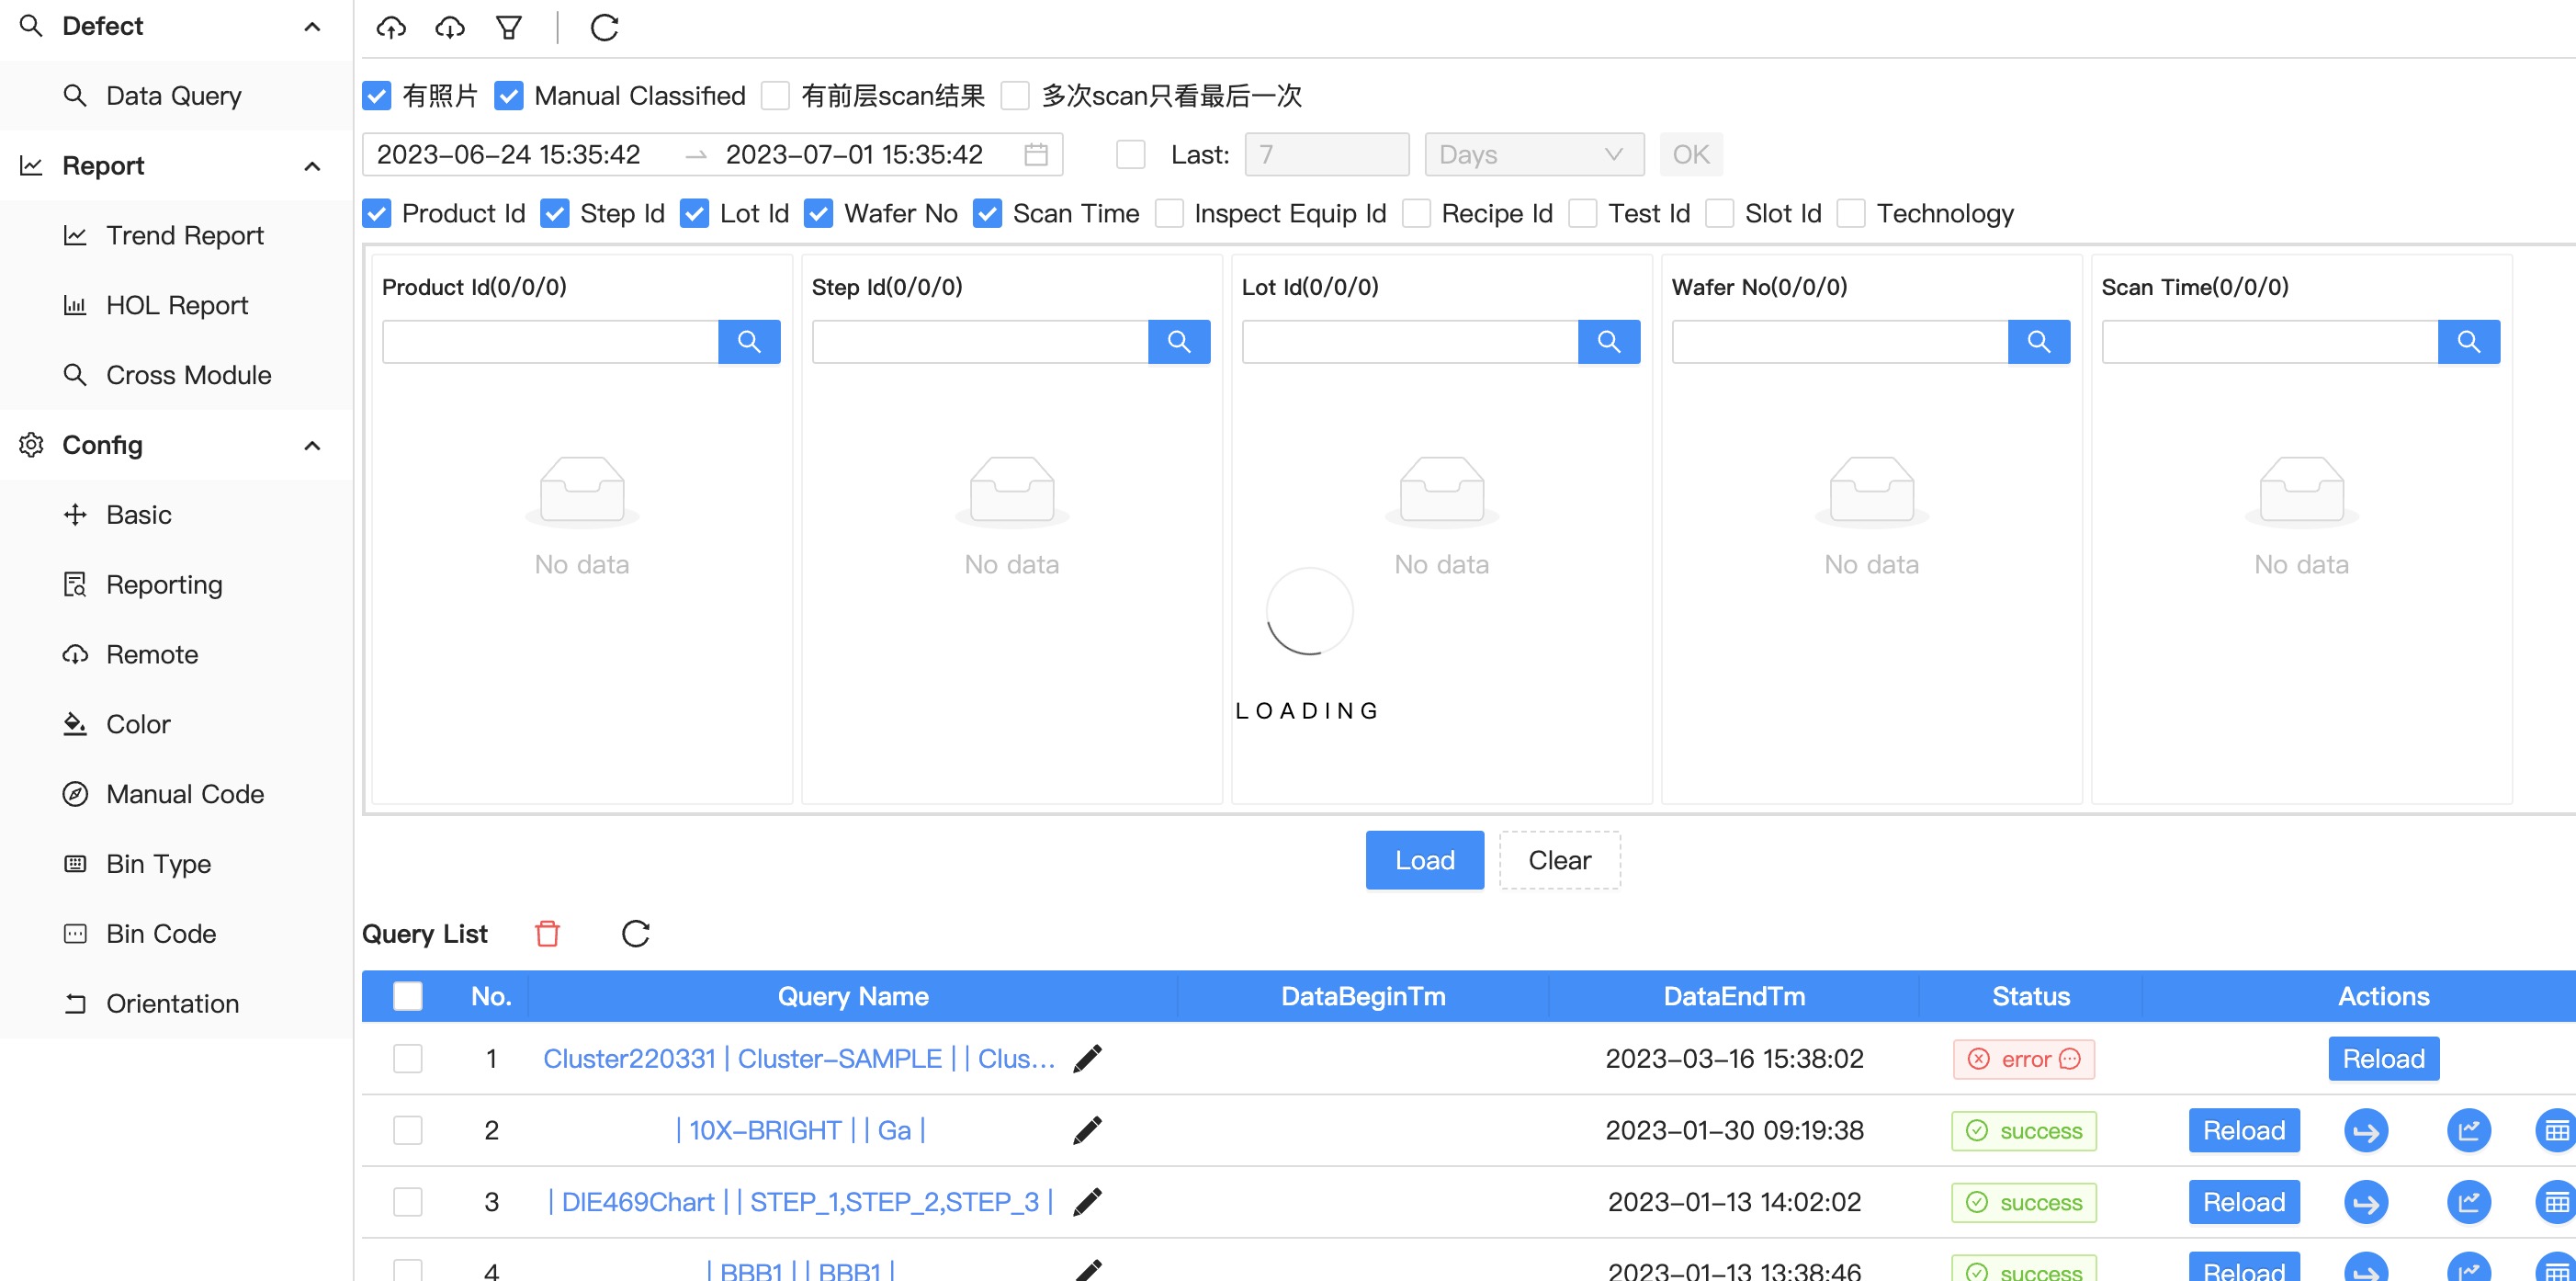Click the download/export icon in toolbar
2576x1281 pixels.
[450, 27]
